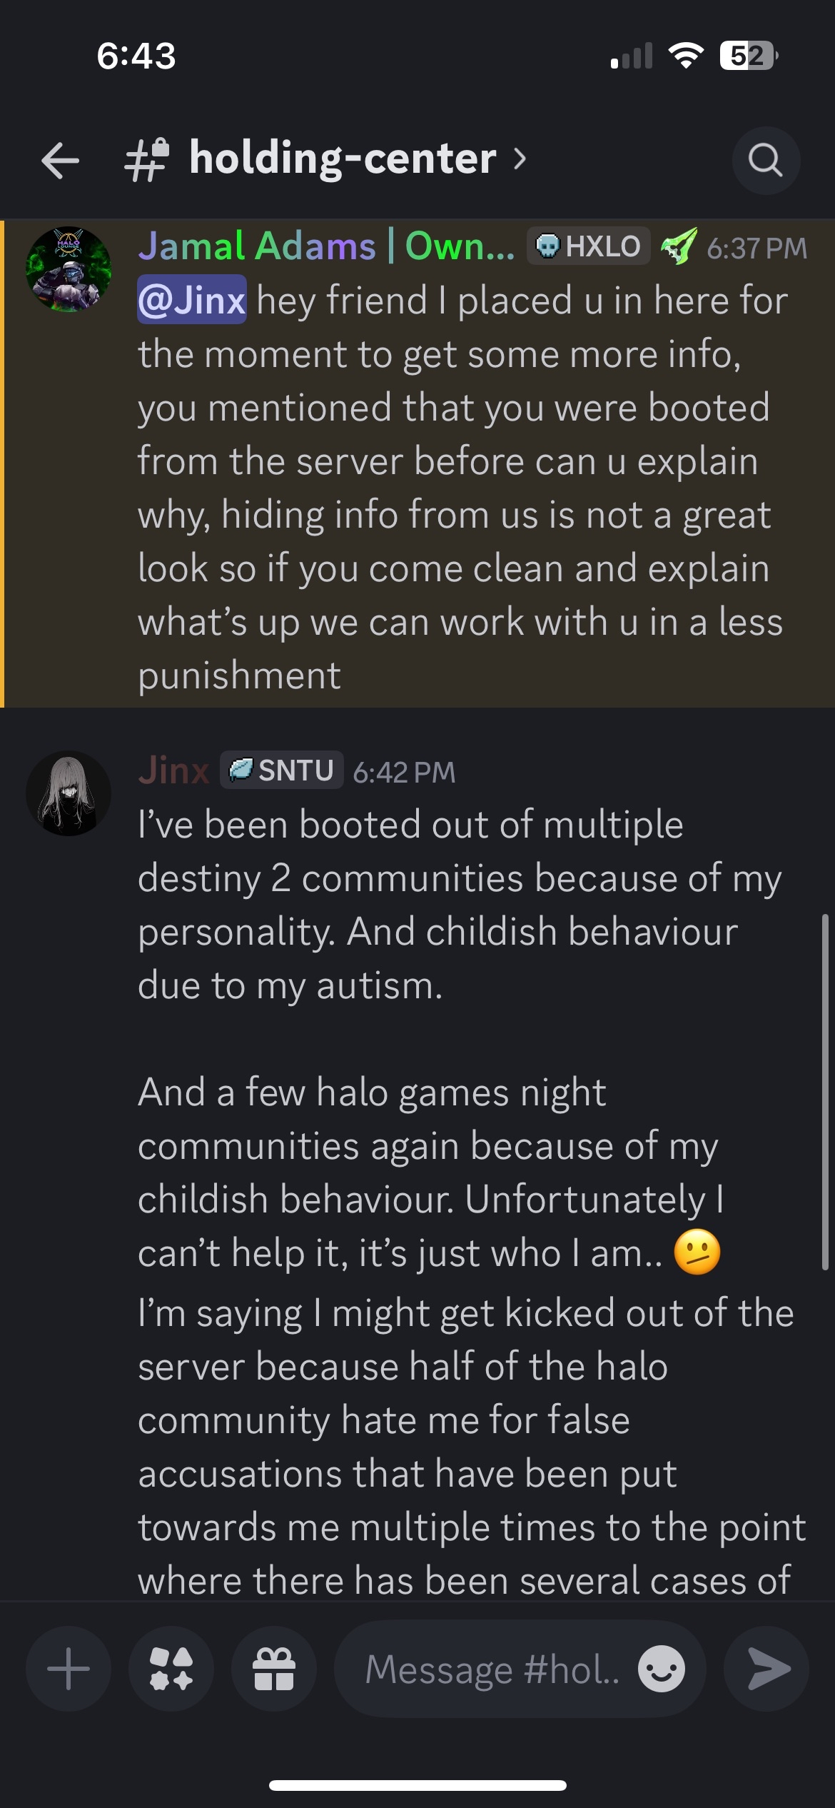Tap the confused face emoji in message

tap(697, 1252)
